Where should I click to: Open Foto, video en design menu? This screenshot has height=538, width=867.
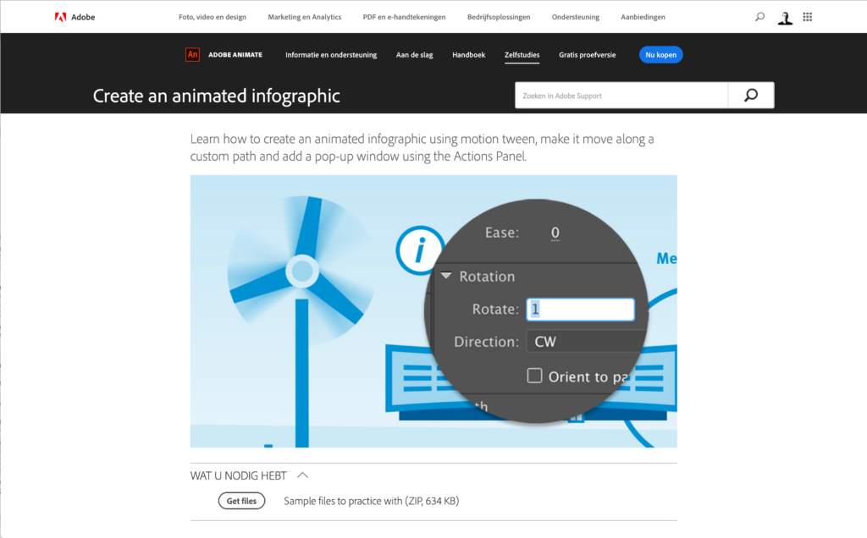tap(213, 17)
